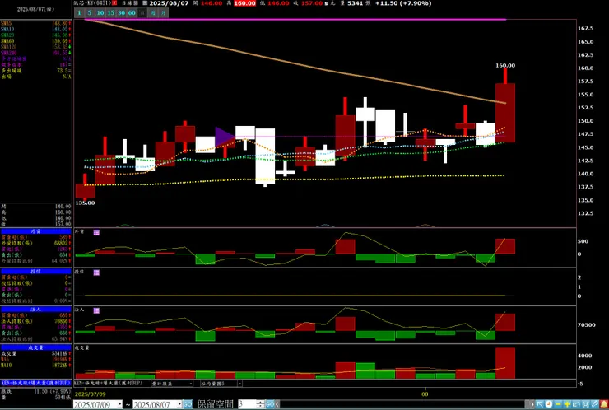Click the SMA240 legend row

[x=35, y=53]
